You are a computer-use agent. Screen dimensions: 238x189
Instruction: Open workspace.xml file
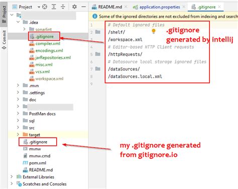[49, 79]
